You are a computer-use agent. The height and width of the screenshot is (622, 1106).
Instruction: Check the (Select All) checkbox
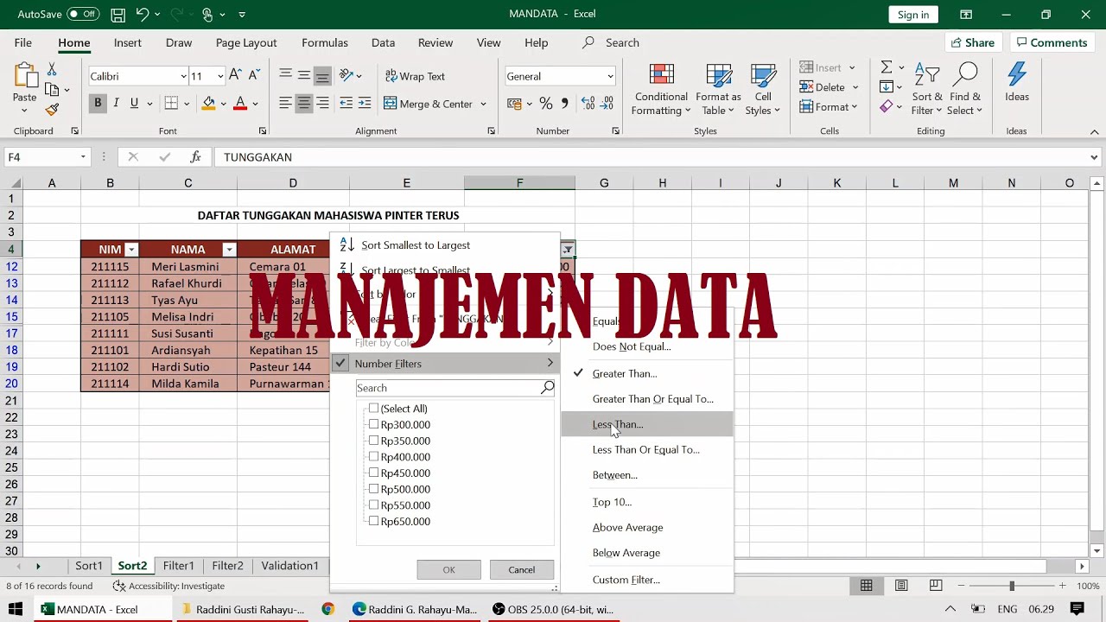[x=373, y=409]
